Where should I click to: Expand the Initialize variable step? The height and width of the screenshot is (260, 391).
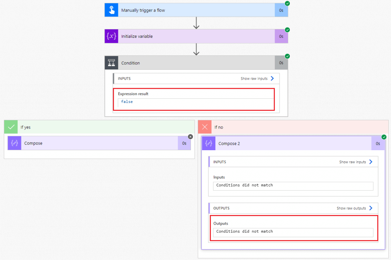[x=196, y=36]
